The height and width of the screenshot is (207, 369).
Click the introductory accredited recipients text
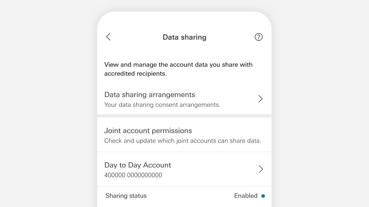178,69
